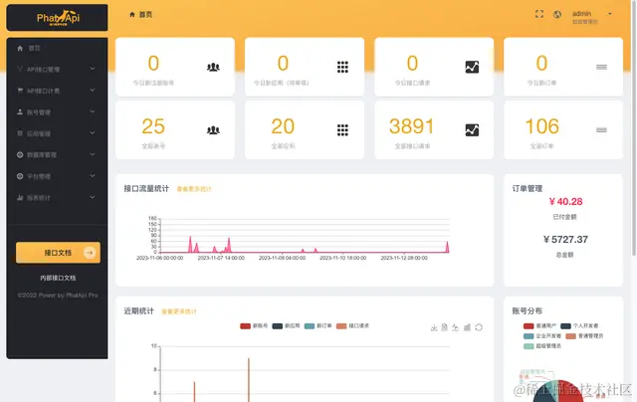The height and width of the screenshot is (402, 637).
Task: Toggle 普通用户 in 账号分布 legend
Action: tap(539, 325)
